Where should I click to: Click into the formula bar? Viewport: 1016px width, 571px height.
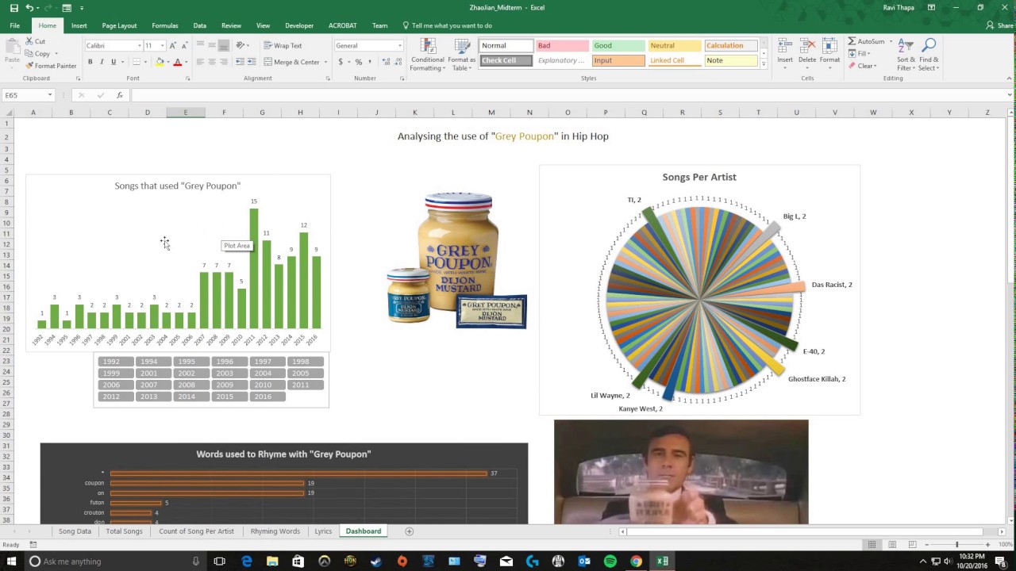(x=568, y=95)
